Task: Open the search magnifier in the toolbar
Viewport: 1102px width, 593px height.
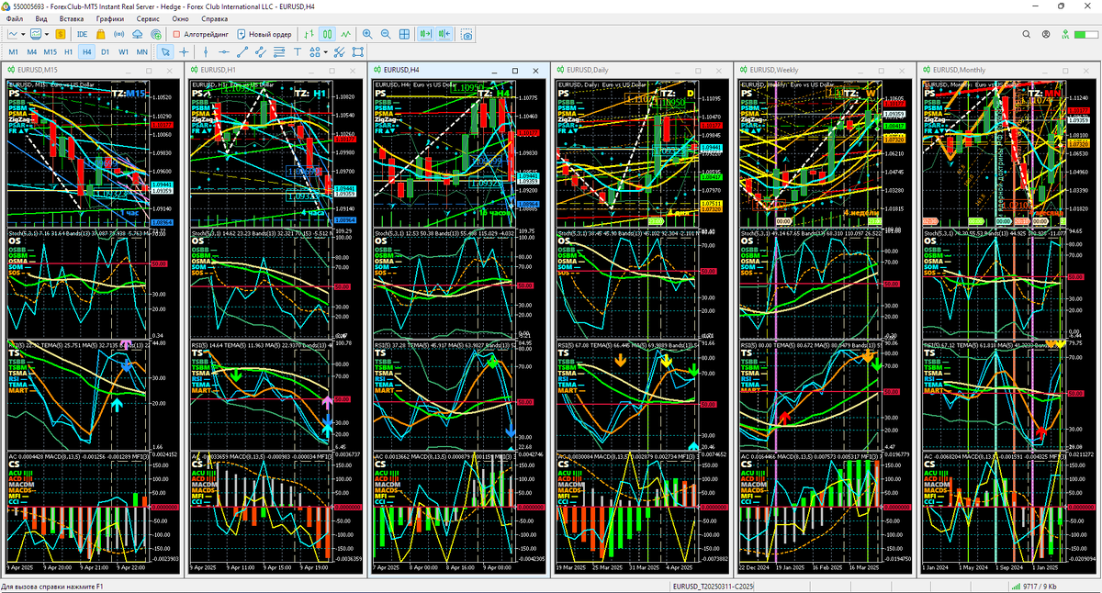Action: tap(1026, 34)
